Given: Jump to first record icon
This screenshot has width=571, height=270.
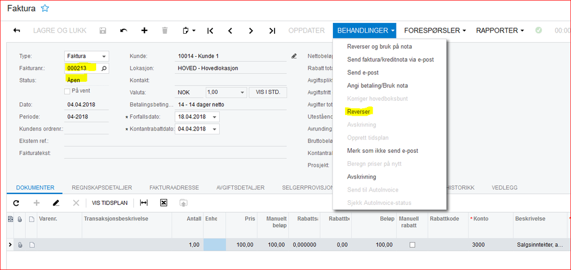Looking at the screenshot, I should tap(210, 31).
